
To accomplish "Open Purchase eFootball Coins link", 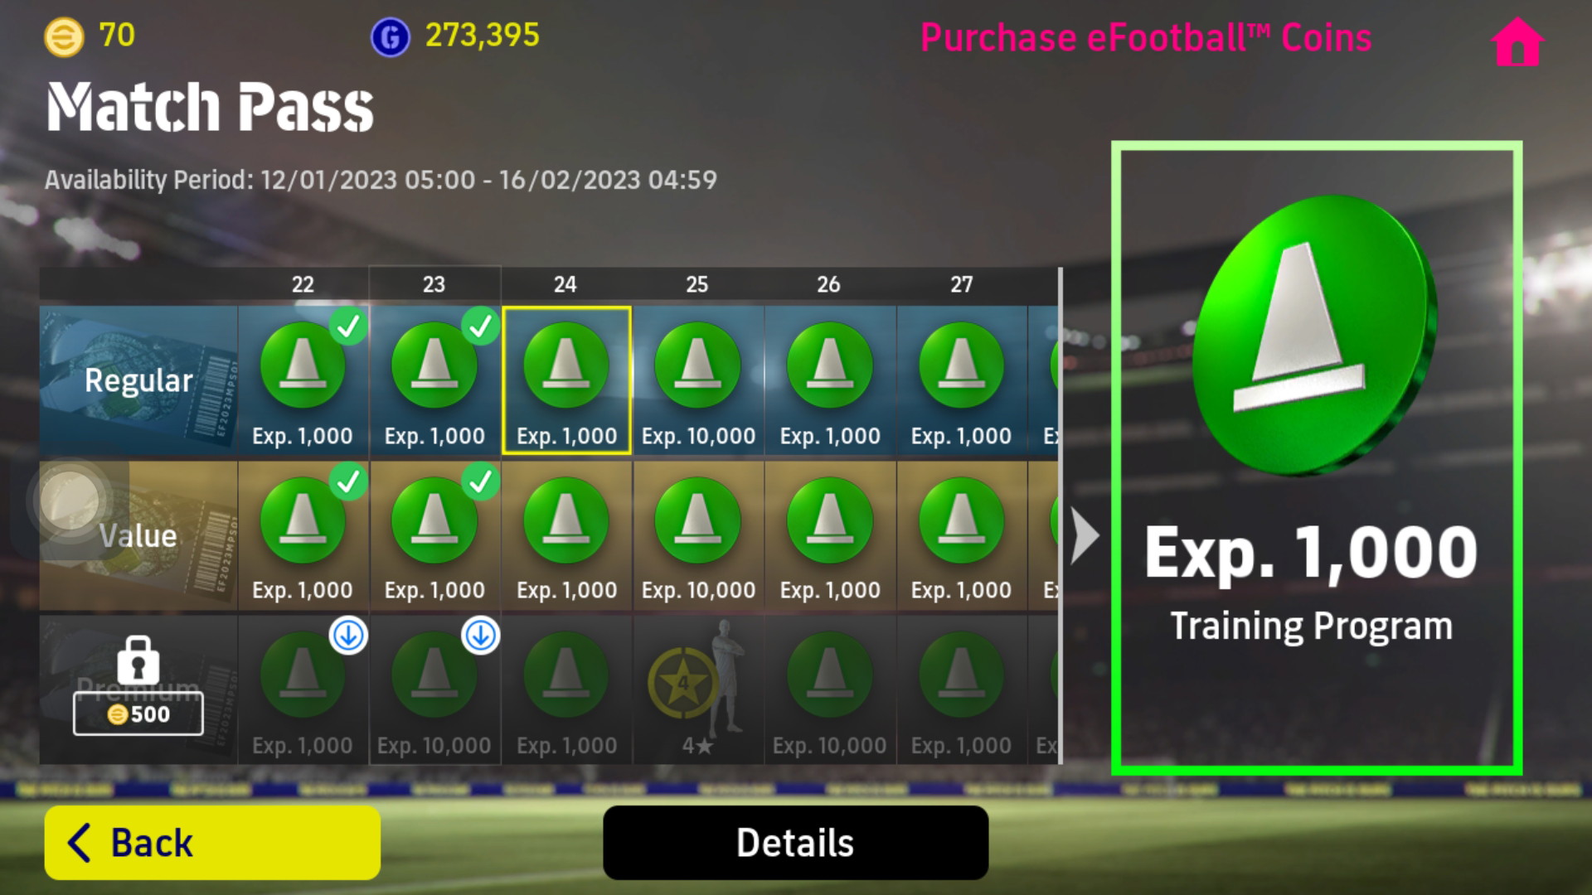I will click(x=1146, y=38).
